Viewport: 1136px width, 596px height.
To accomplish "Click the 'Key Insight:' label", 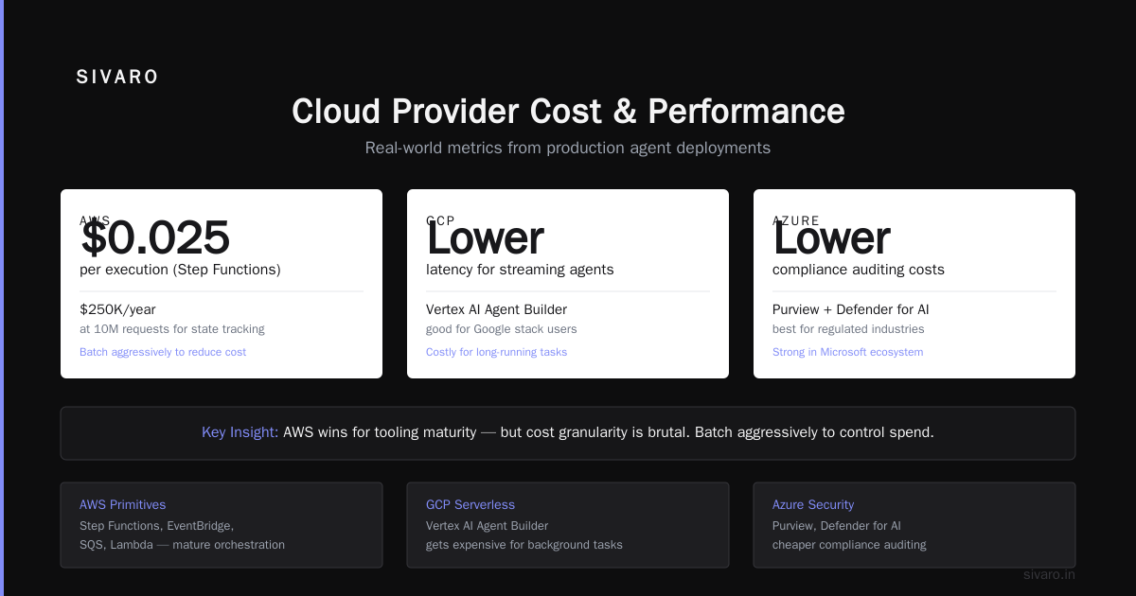I will pyautogui.click(x=240, y=432).
